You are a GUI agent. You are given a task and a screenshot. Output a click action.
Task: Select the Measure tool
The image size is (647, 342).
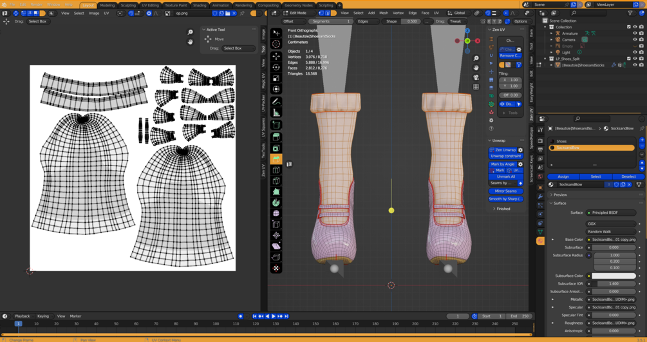(x=276, y=113)
